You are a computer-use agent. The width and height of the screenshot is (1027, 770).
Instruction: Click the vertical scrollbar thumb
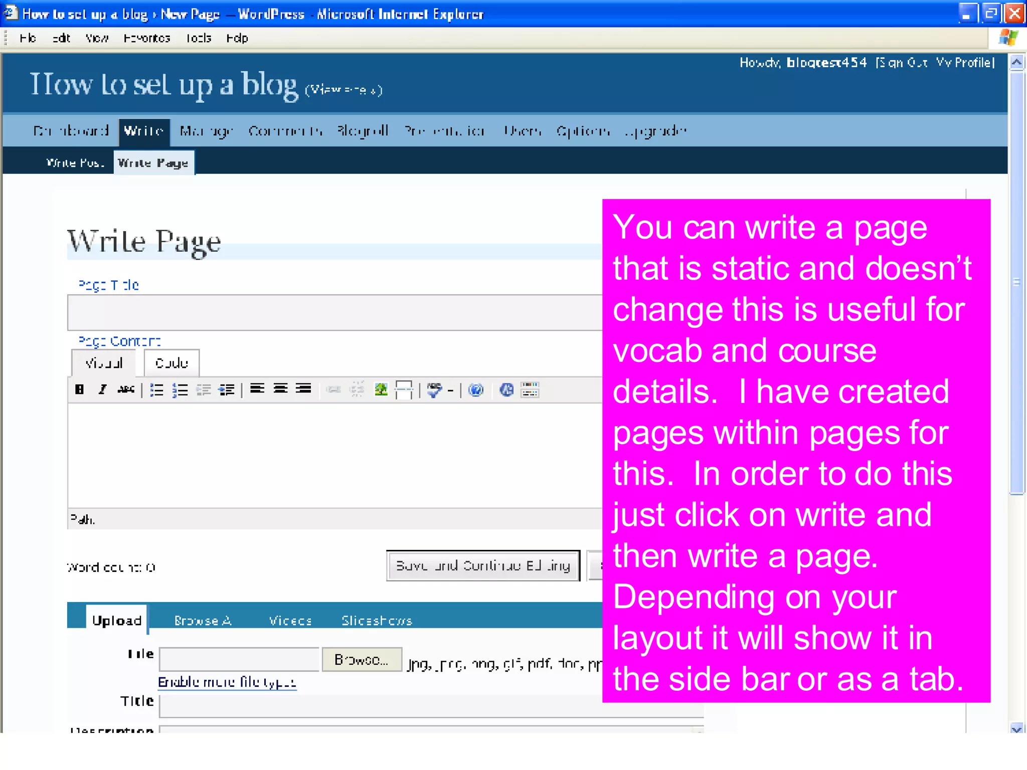(1016, 283)
